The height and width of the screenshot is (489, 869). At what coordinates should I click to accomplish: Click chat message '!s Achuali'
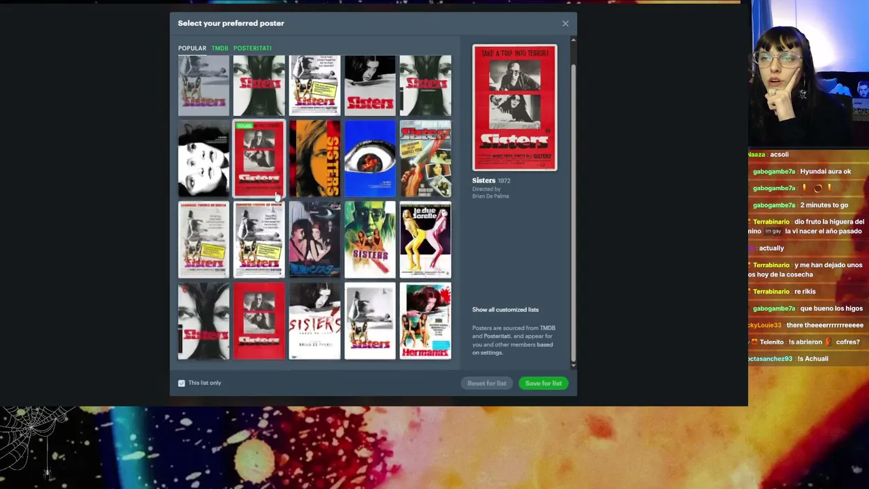[813, 359]
